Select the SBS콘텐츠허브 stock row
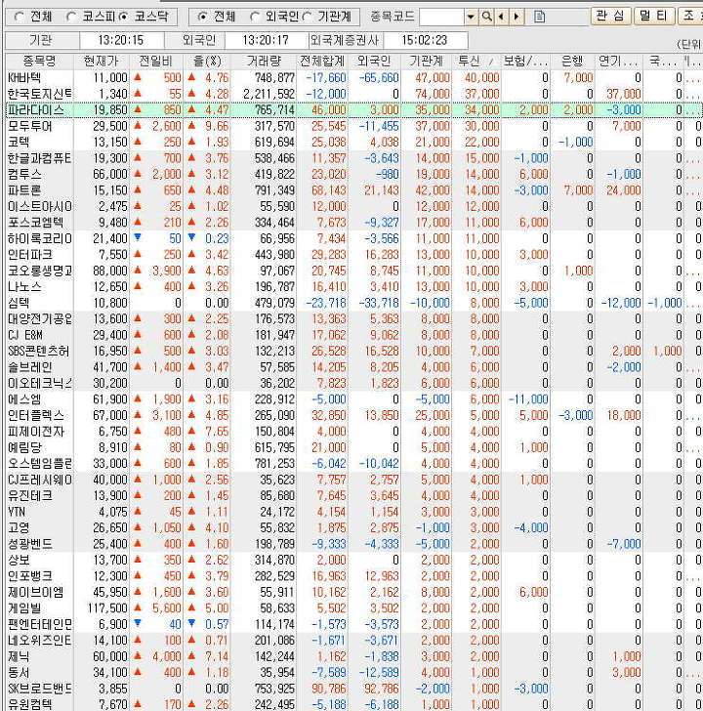This screenshot has height=711, width=703. coord(353,352)
